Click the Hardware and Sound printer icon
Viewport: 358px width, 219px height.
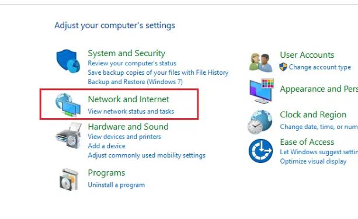click(68, 135)
